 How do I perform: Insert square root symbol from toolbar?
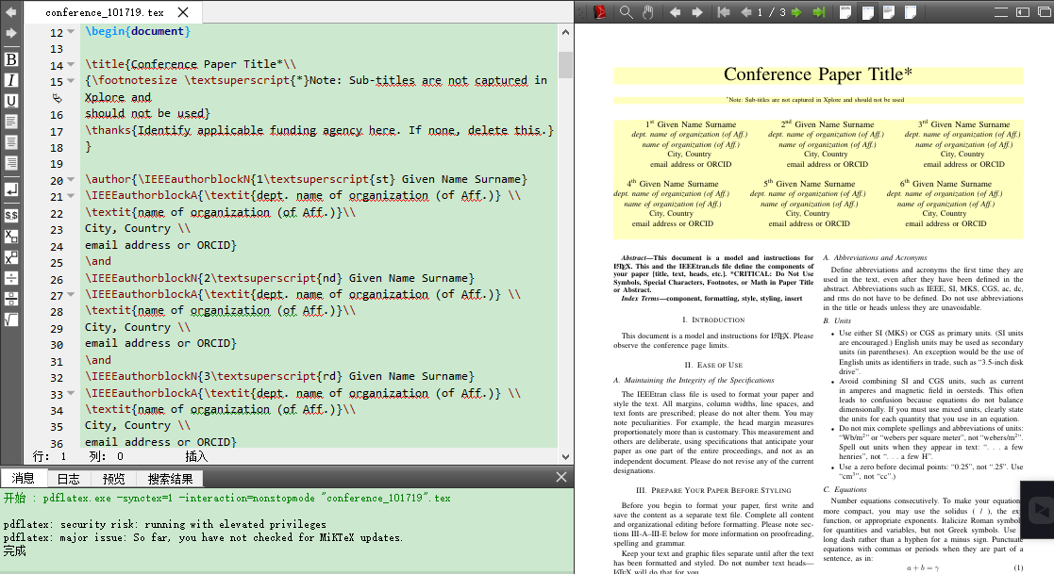11,320
